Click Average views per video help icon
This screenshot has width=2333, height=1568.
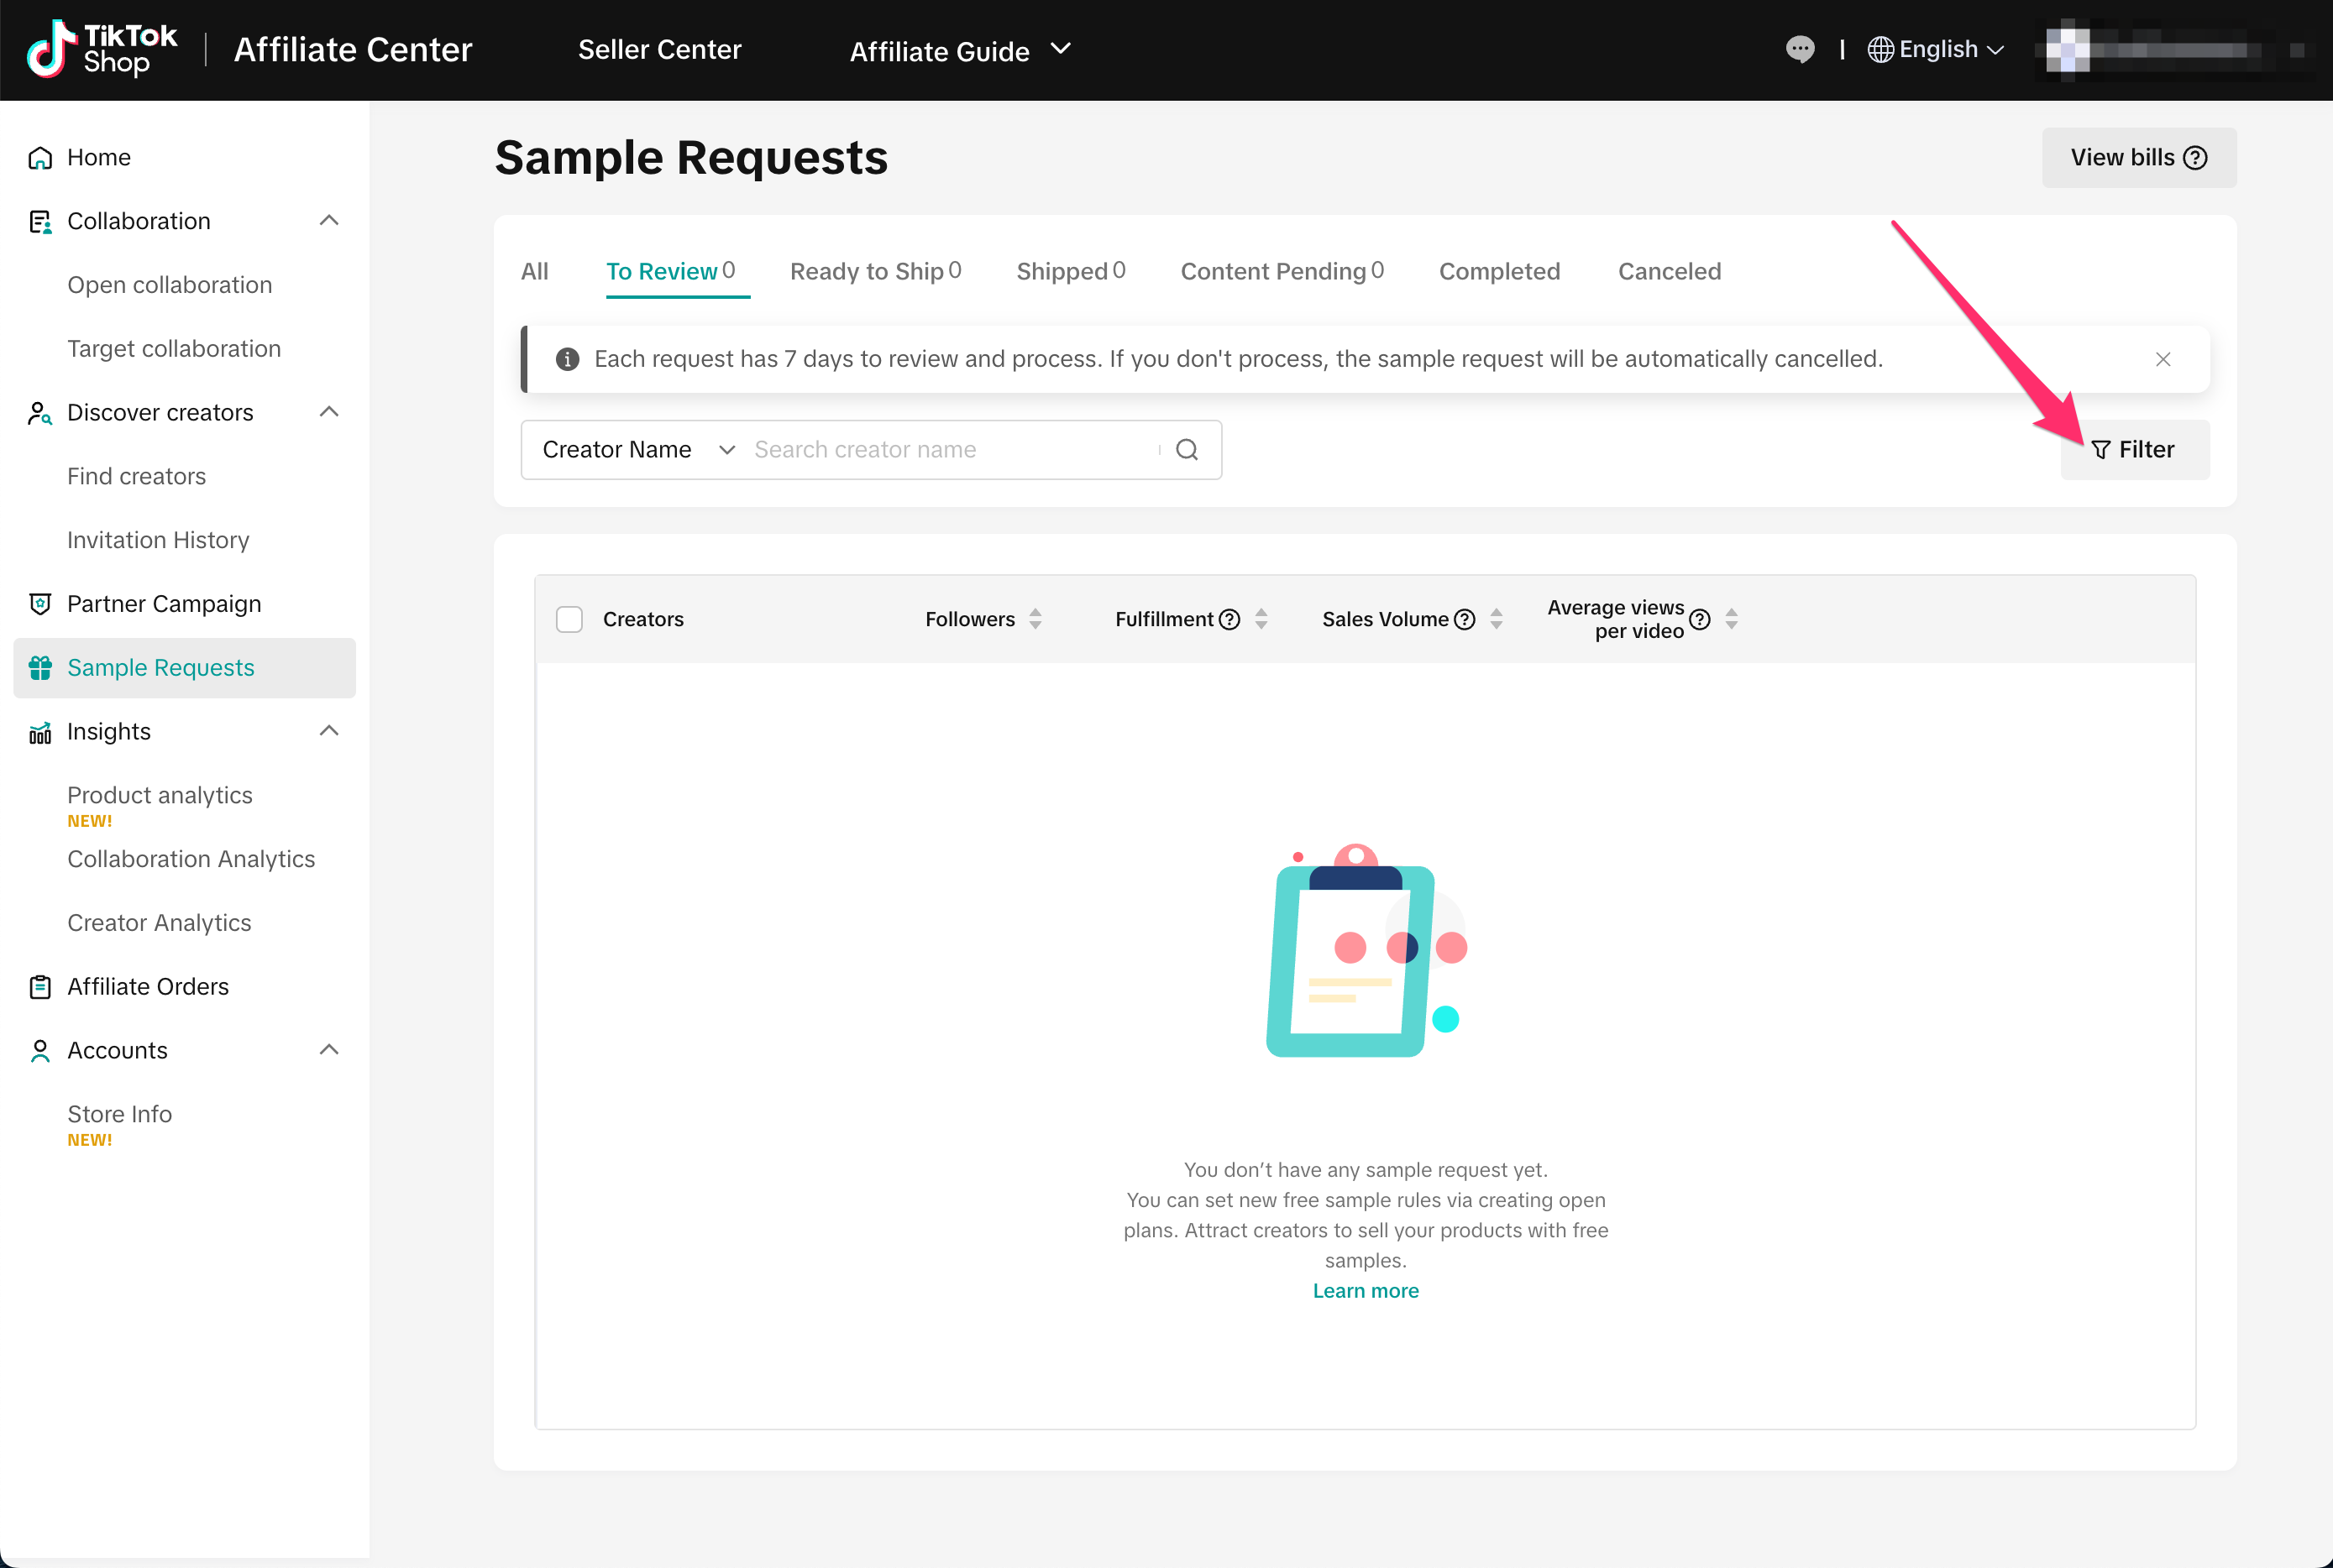[x=1699, y=619]
